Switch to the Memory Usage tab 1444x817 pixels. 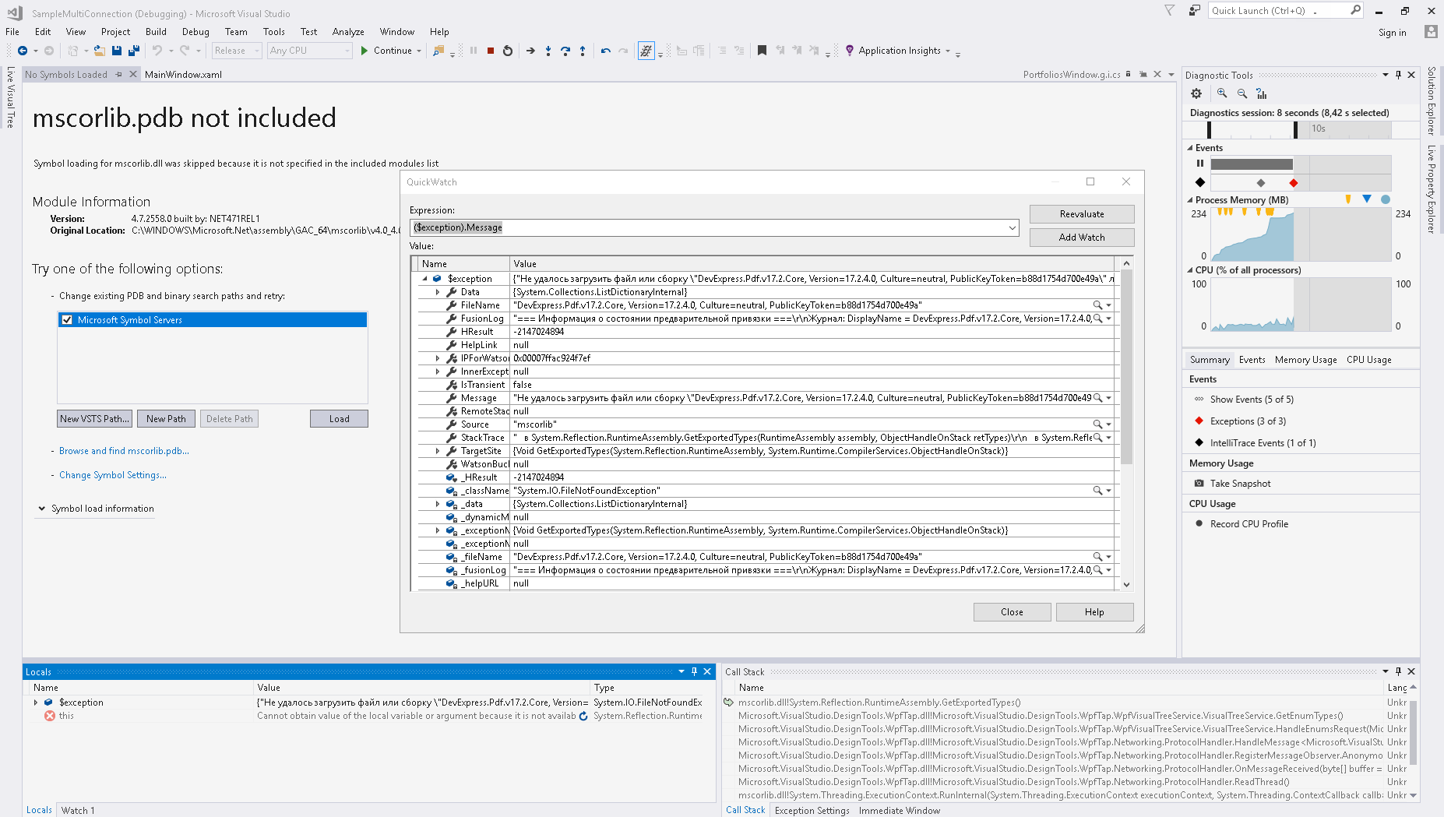tap(1305, 360)
